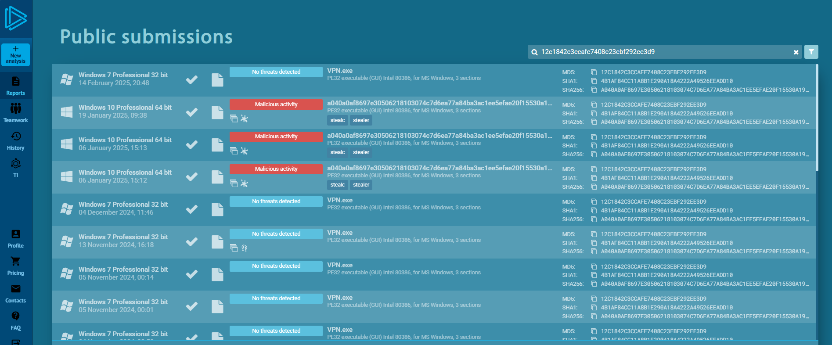Select text '14 February 2025, 20:48'
832x345 pixels.
114,83
